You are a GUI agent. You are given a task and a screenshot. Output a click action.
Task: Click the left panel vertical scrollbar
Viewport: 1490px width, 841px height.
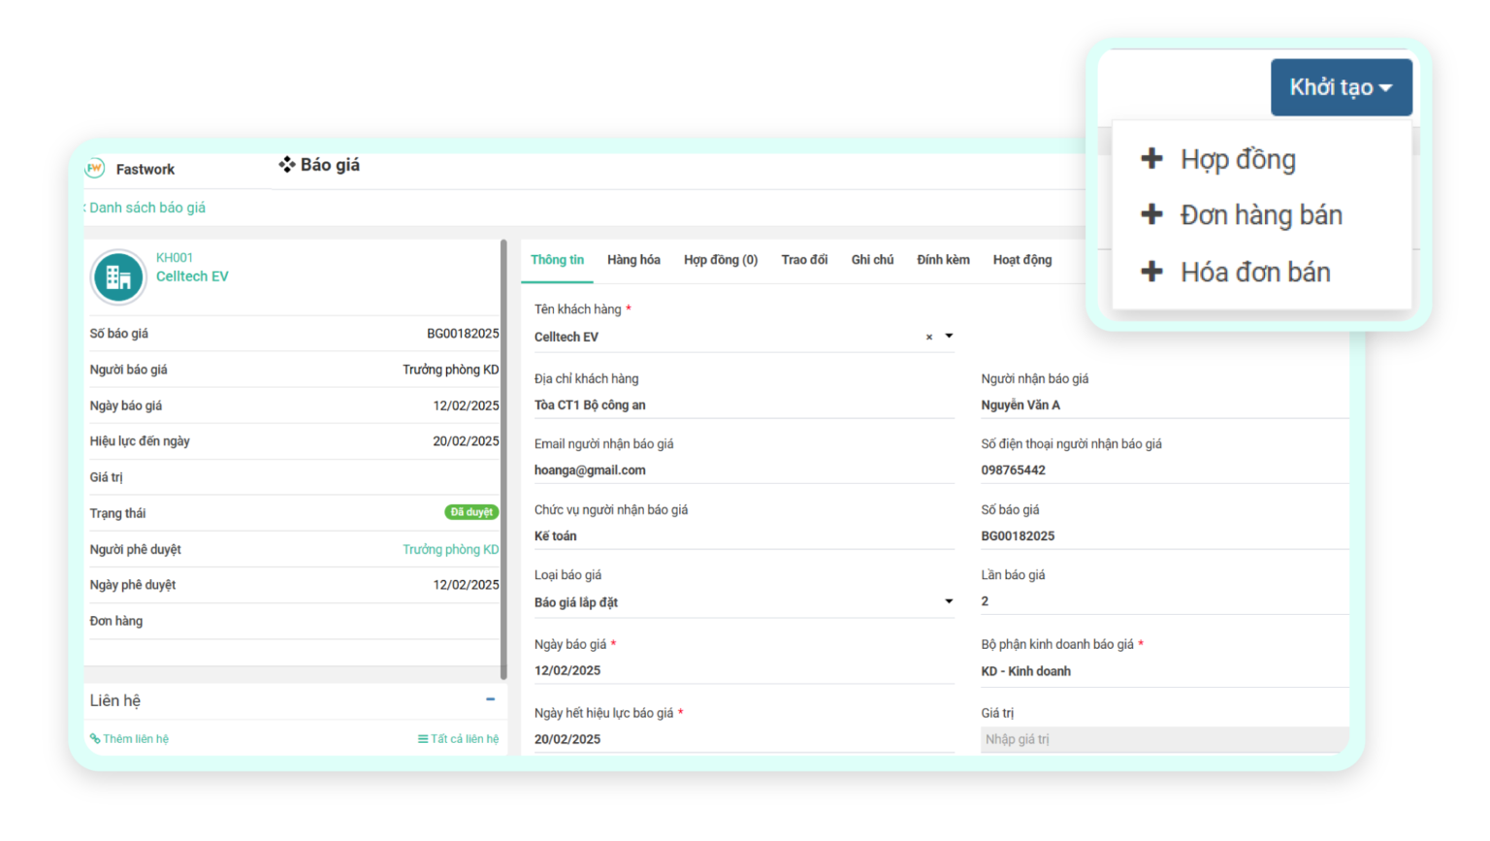pos(503,456)
